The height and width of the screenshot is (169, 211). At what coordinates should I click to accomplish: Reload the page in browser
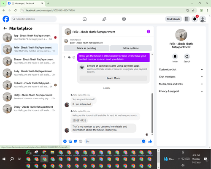click(16, 10)
